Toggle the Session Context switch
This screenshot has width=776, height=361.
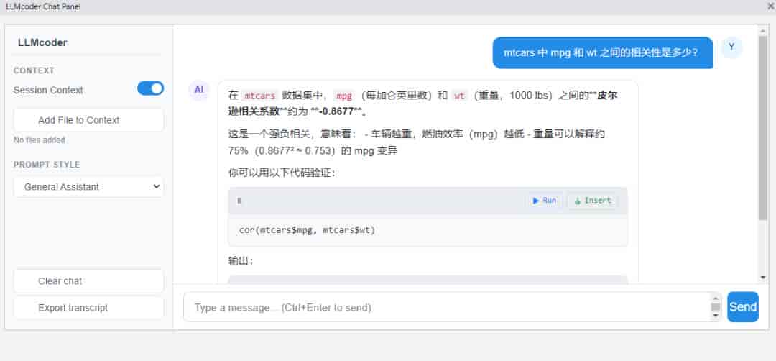[x=150, y=88]
